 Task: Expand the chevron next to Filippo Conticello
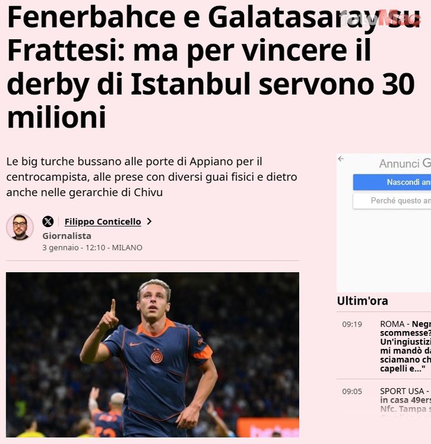pyautogui.click(x=150, y=221)
